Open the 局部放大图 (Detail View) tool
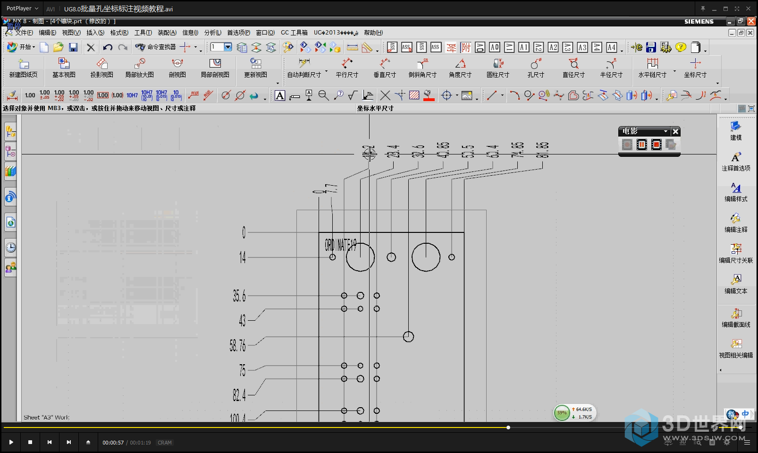The height and width of the screenshot is (453, 758). (x=139, y=68)
